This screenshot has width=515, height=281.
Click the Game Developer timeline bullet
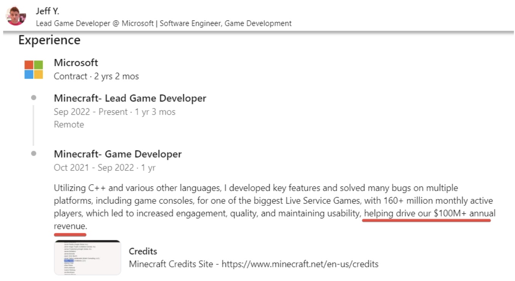click(x=34, y=153)
